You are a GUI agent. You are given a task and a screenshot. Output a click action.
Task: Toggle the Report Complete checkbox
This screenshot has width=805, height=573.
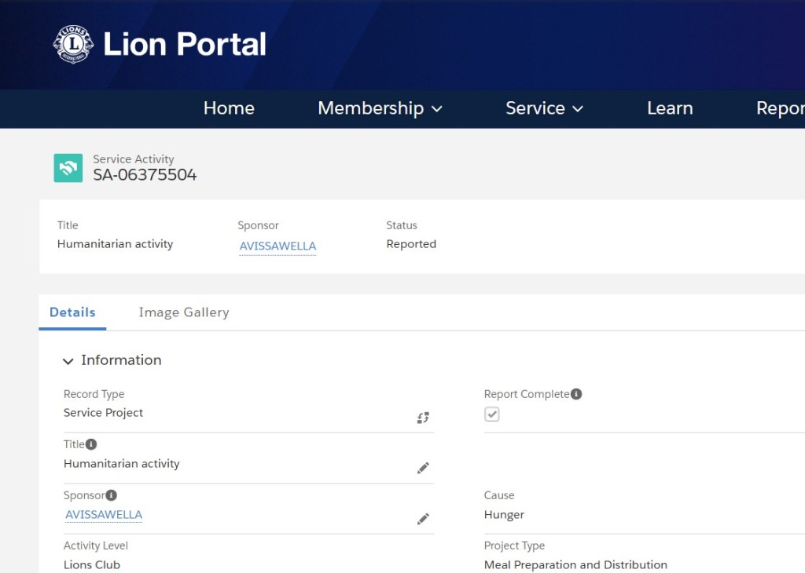click(492, 414)
